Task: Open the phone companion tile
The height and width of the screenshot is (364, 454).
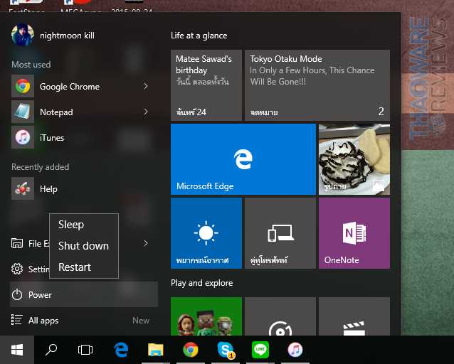Action: click(x=280, y=232)
